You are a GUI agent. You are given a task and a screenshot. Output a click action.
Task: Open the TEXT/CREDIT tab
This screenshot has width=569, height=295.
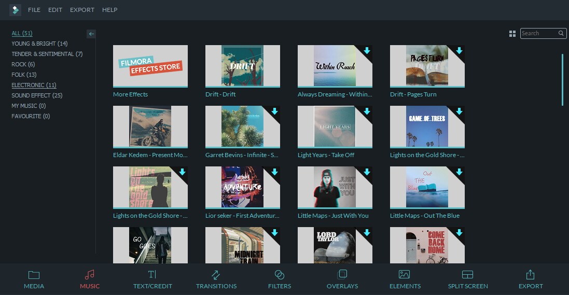152,279
